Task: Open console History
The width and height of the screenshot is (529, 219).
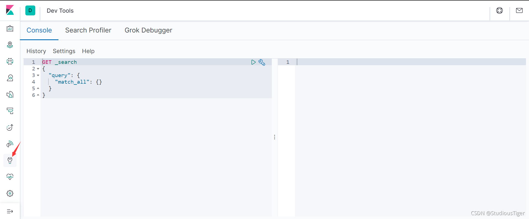Action: [x=36, y=51]
